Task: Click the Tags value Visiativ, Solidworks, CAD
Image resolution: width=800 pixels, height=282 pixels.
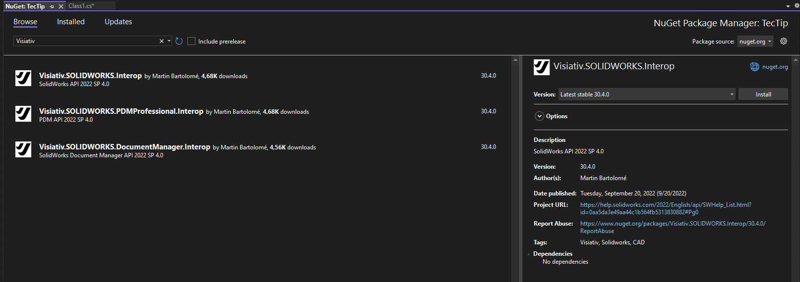Action: (x=613, y=242)
